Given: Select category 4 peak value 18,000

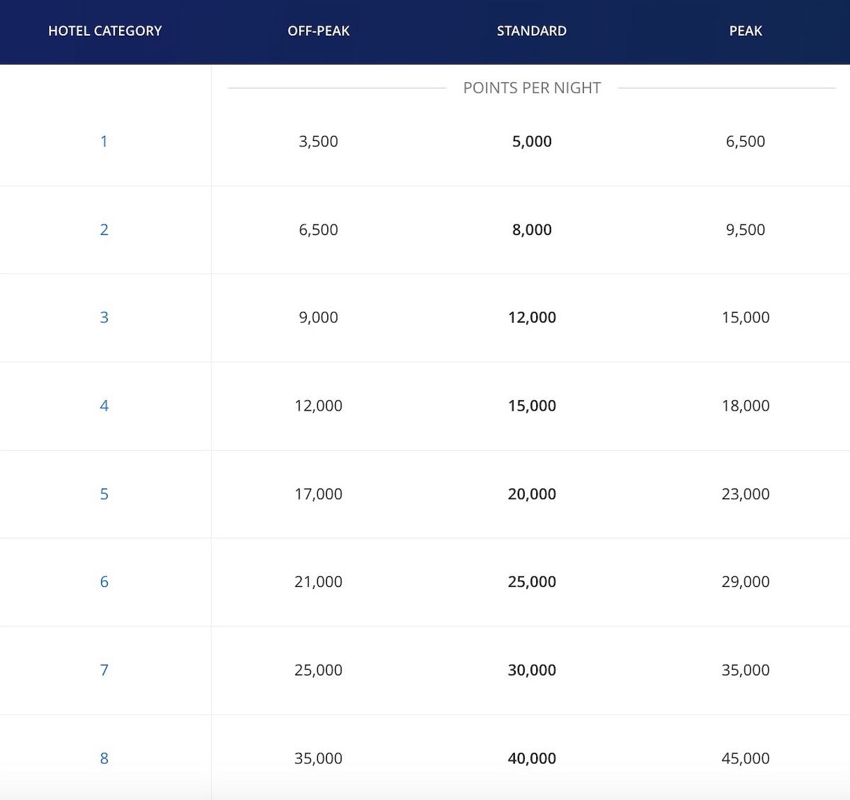Looking at the screenshot, I should coord(746,406).
